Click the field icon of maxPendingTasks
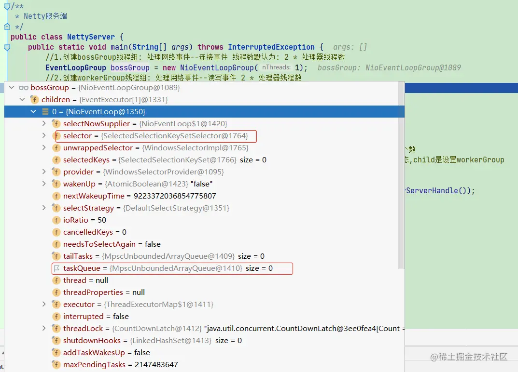Image resolution: width=518 pixels, height=372 pixels. click(56, 364)
